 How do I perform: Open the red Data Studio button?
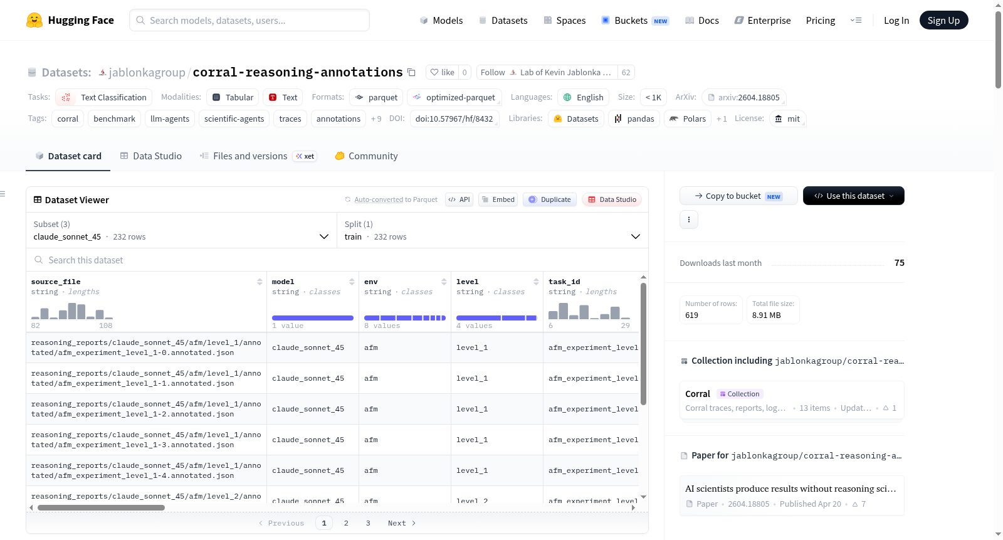(x=612, y=199)
